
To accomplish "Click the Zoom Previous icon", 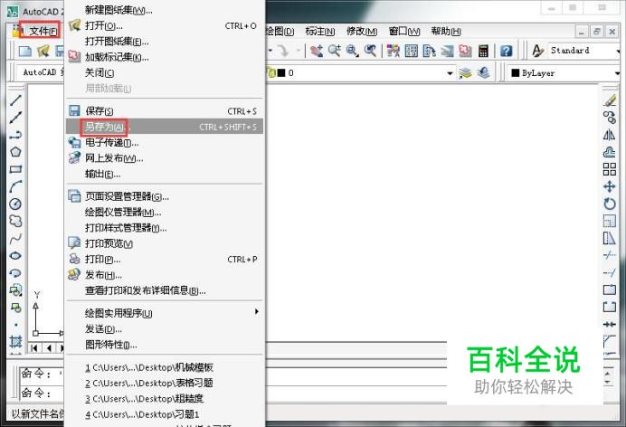I will coord(371,51).
